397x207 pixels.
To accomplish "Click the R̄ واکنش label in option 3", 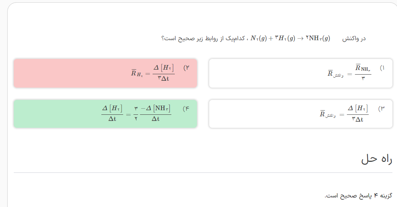I will pyautogui.click(x=328, y=114).
